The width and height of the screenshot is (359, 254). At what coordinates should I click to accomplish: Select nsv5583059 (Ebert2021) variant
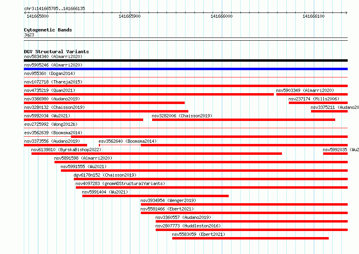198,234
